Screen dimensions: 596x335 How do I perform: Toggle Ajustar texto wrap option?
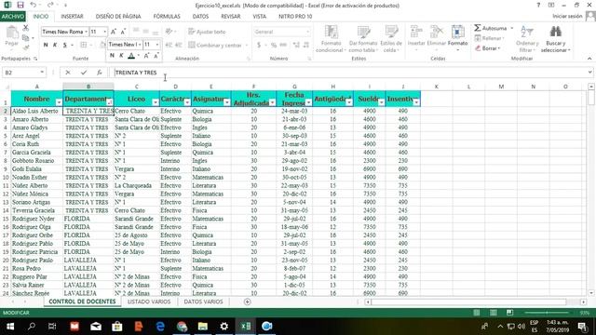point(207,32)
